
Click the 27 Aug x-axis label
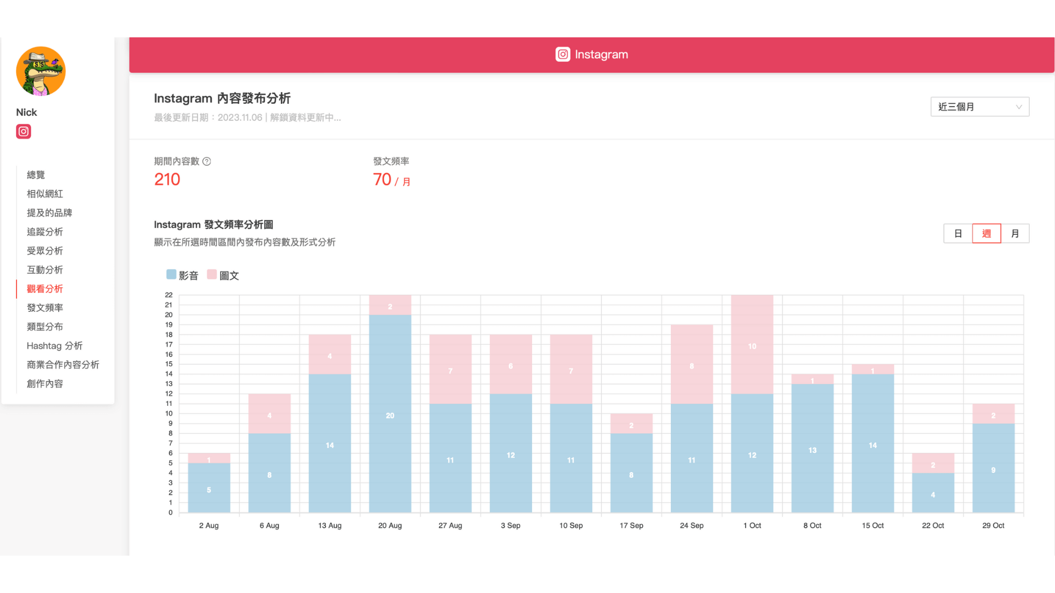(x=450, y=525)
